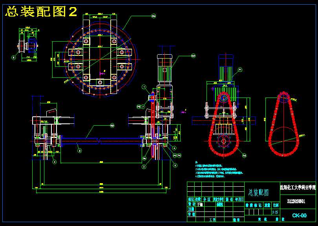Select the drawing code CK-00

(x=299, y=215)
